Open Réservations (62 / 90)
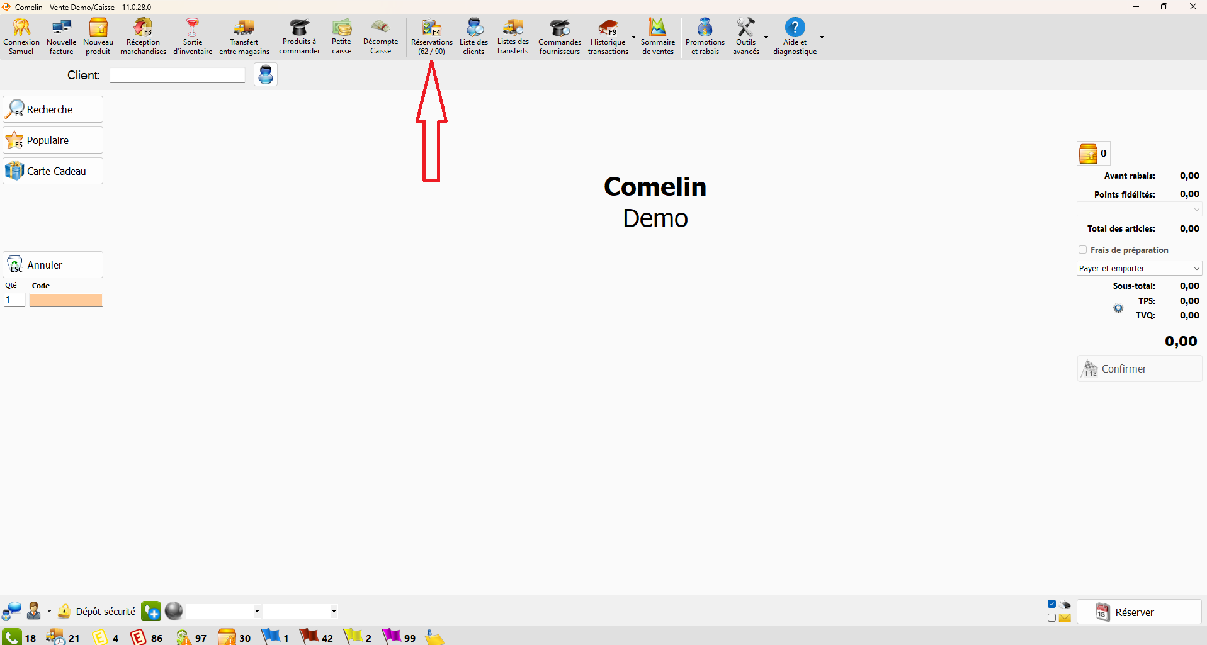 tap(431, 36)
